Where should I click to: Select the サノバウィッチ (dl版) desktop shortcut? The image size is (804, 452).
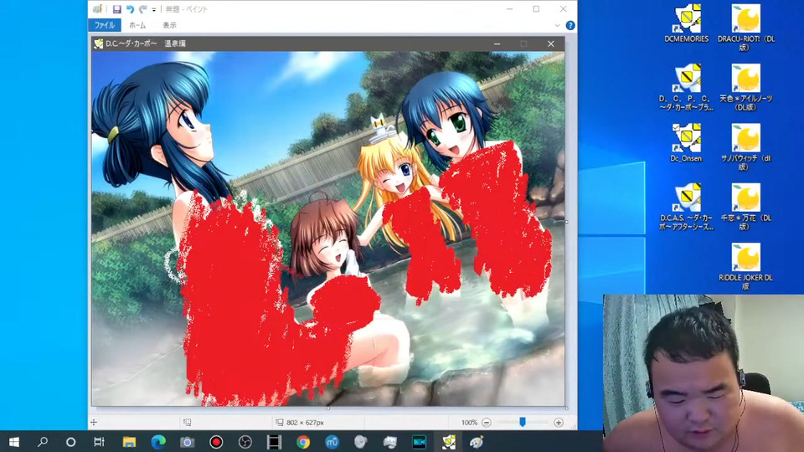coord(746,146)
